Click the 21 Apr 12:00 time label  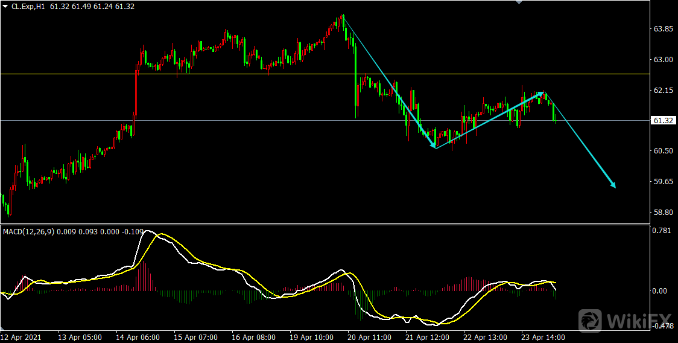point(427,337)
